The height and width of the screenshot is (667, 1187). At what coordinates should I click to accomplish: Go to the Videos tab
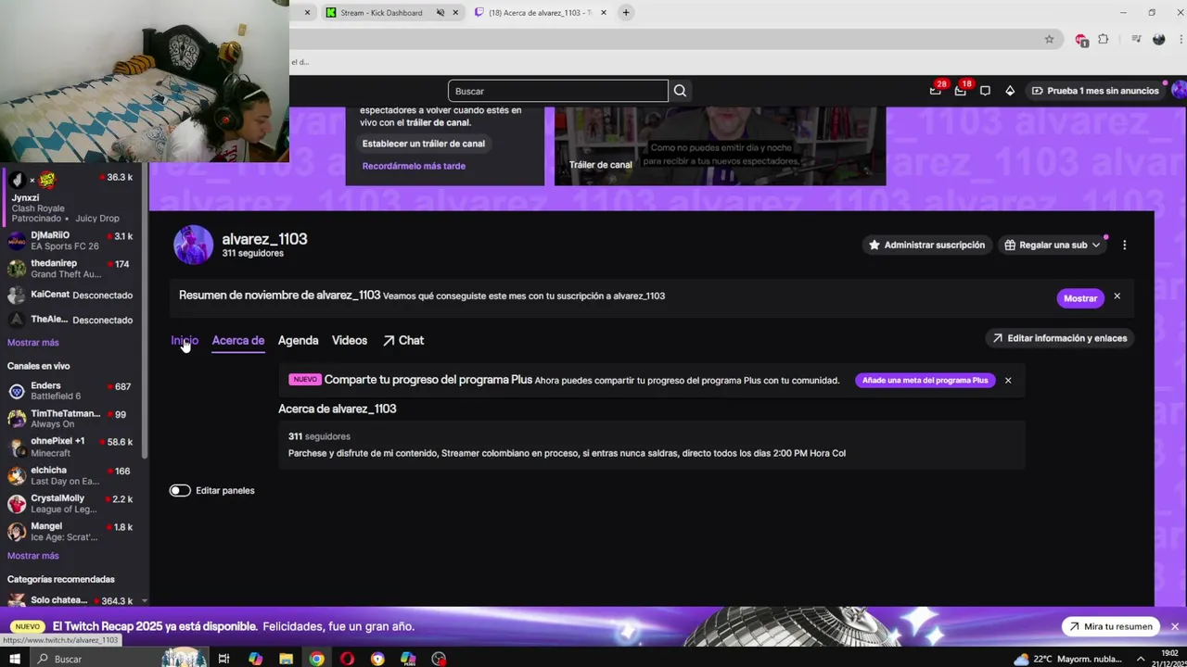coord(350,340)
